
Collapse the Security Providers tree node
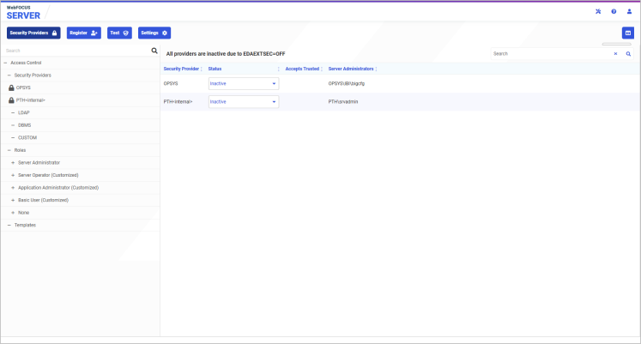[9, 75]
